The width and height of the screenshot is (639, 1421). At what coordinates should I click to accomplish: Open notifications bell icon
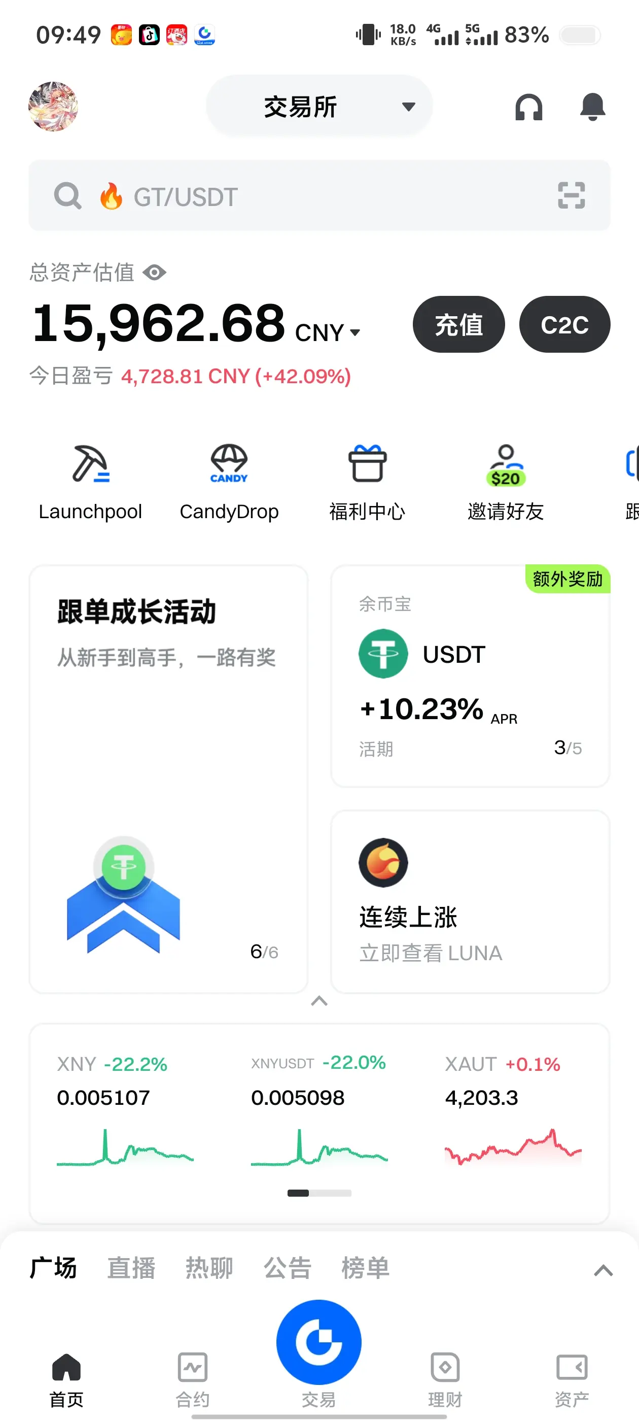pos(593,107)
